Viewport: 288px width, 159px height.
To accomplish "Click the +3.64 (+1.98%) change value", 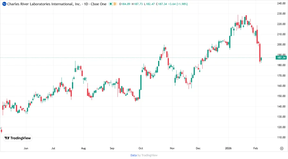I will 178,4.
